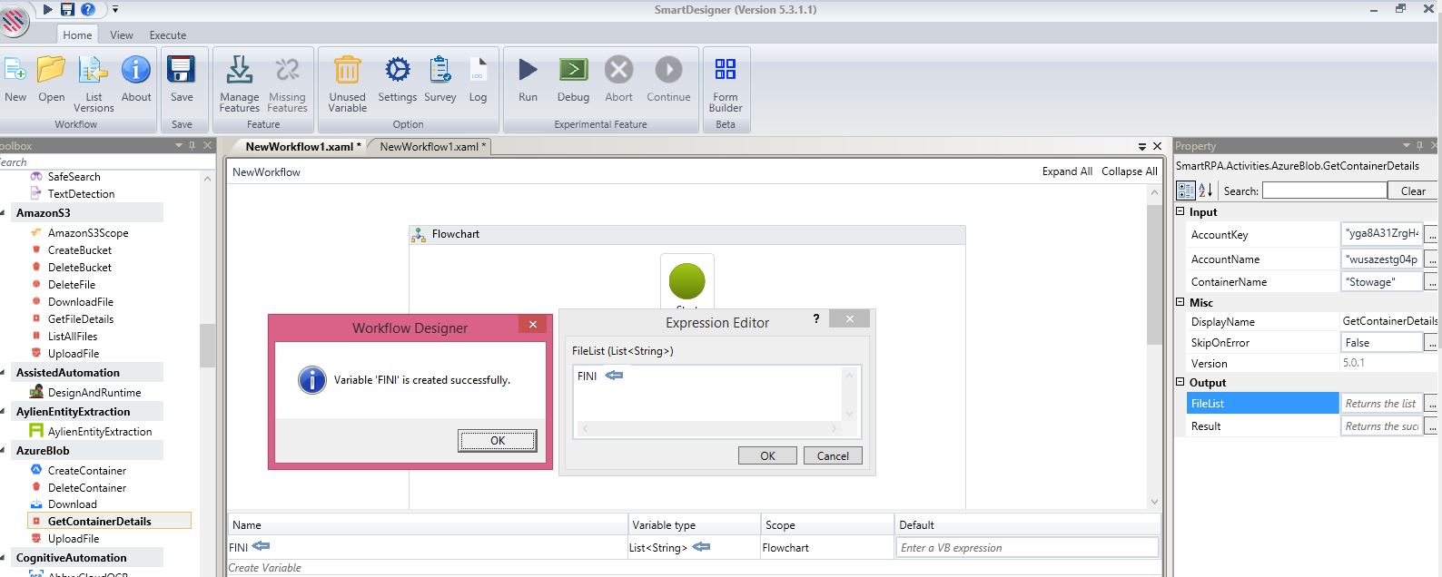Click Cancel in the Expression Editor
This screenshot has height=577, width=1442.
point(832,455)
